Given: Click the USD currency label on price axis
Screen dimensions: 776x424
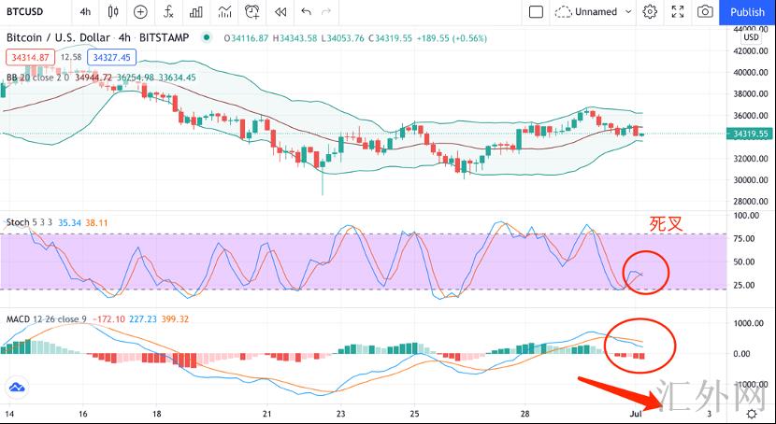Looking at the screenshot, I should click(752, 37).
